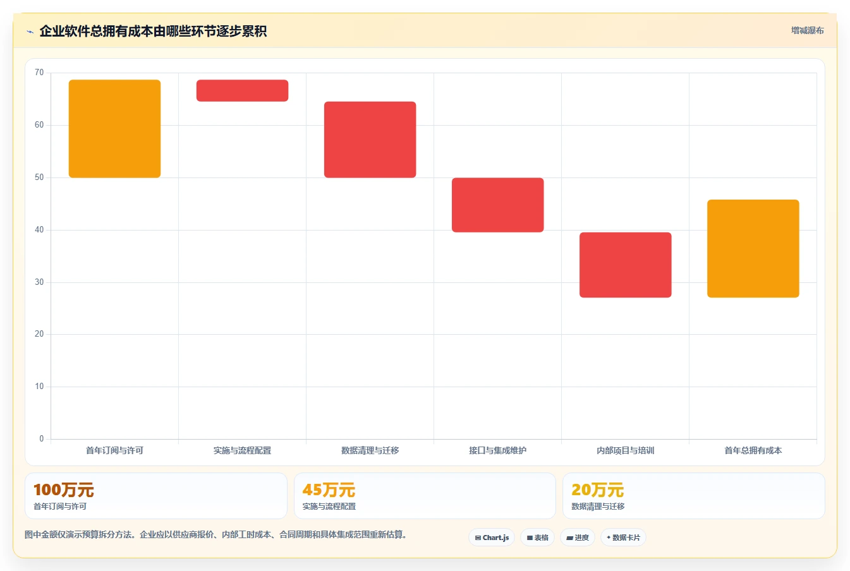Click the lightning icon beside the title

30,32
